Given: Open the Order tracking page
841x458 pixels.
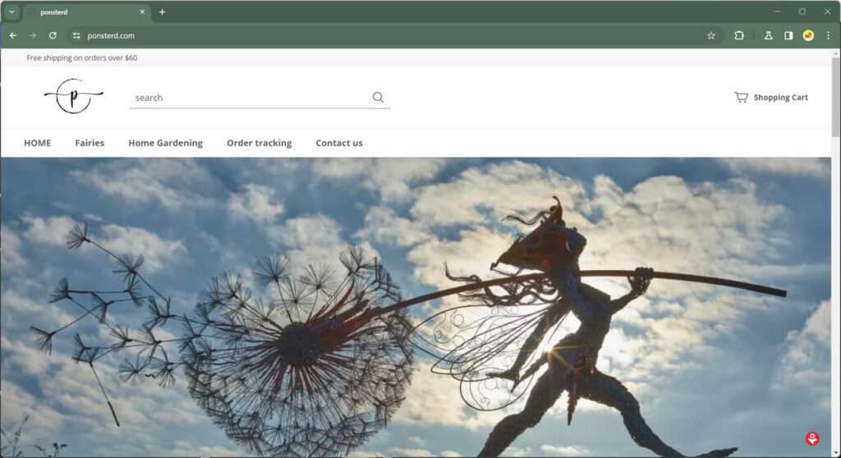Looking at the screenshot, I should (x=259, y=143).
